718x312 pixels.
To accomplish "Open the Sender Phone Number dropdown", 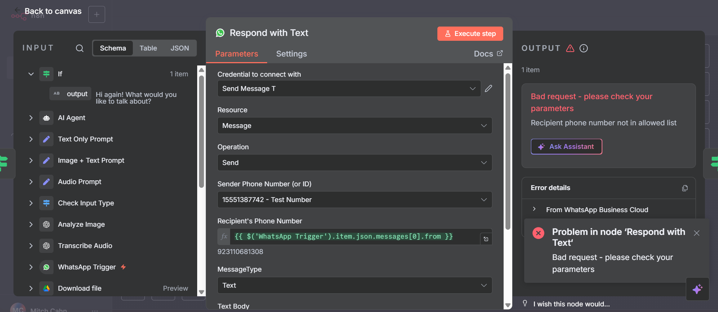I will (x=354, y=200).
